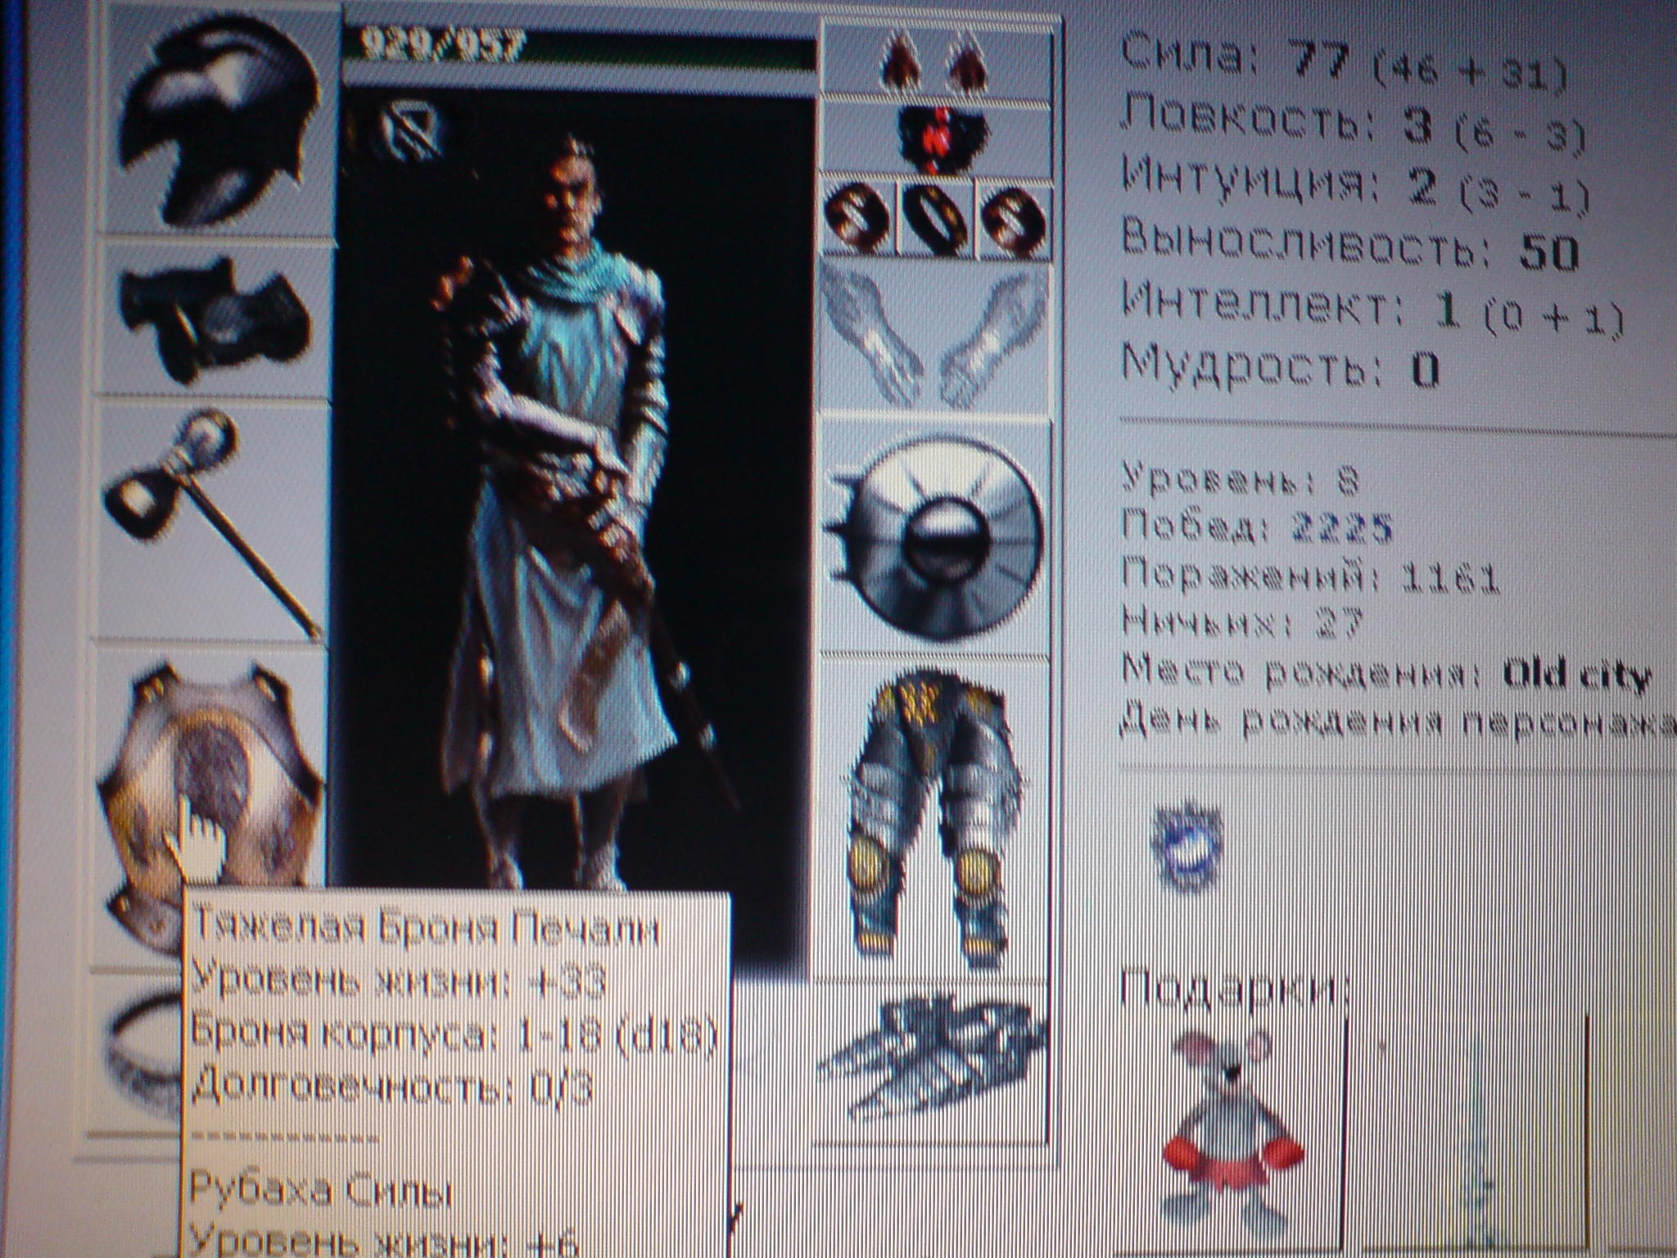Click the Броня корпуса 1-18 line

tap(453, 1036)
